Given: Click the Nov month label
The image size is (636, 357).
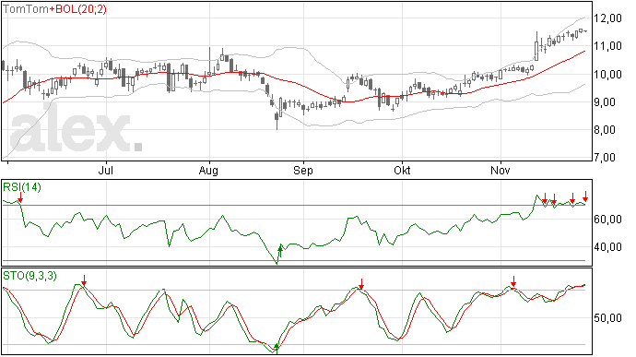Looking at the screenshot, I should 501,171.
